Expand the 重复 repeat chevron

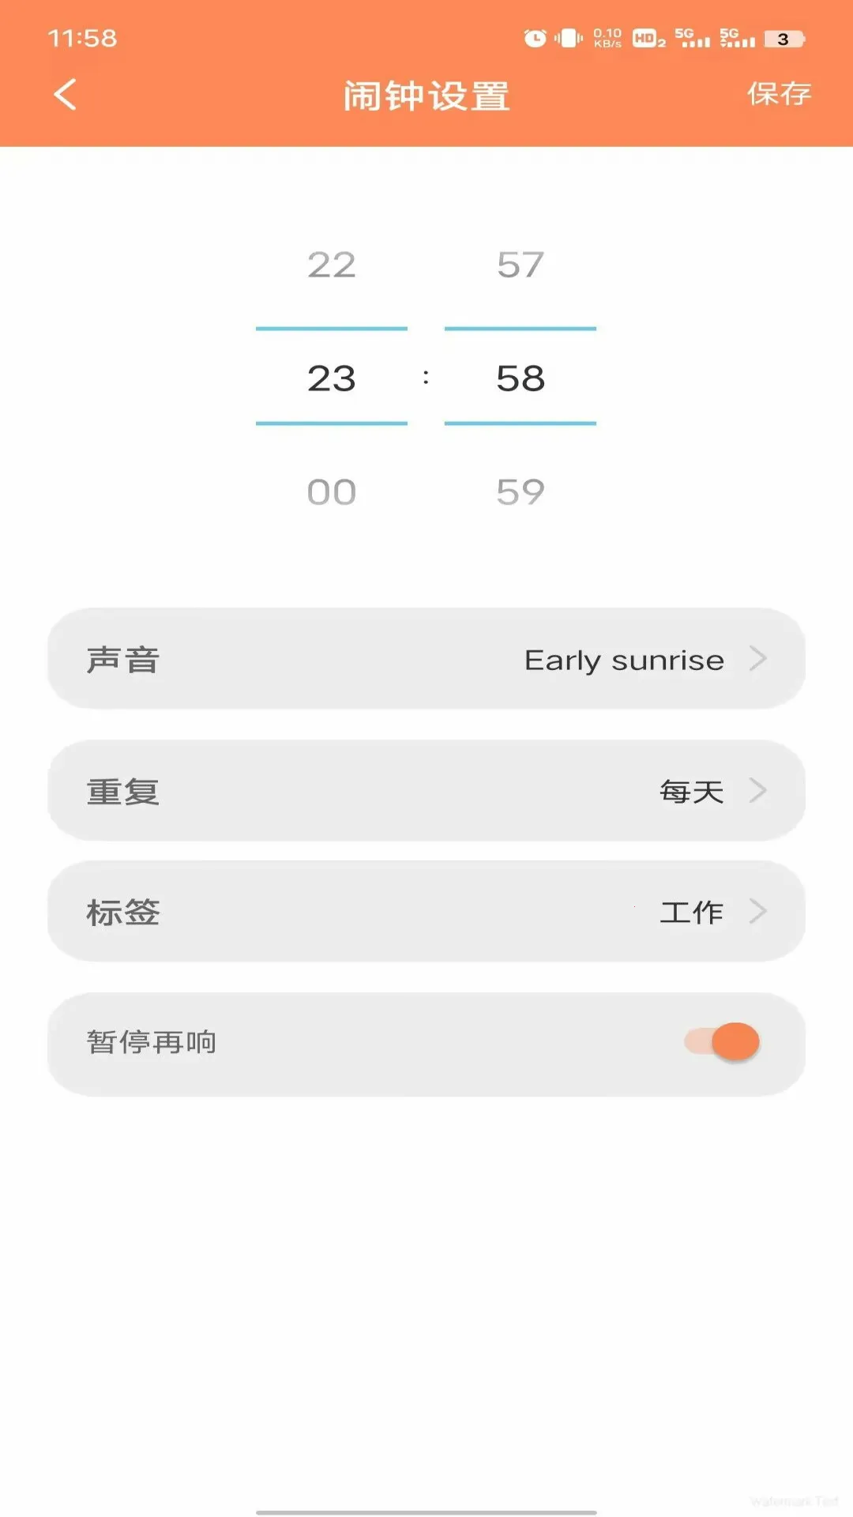(x=757, y=790)
